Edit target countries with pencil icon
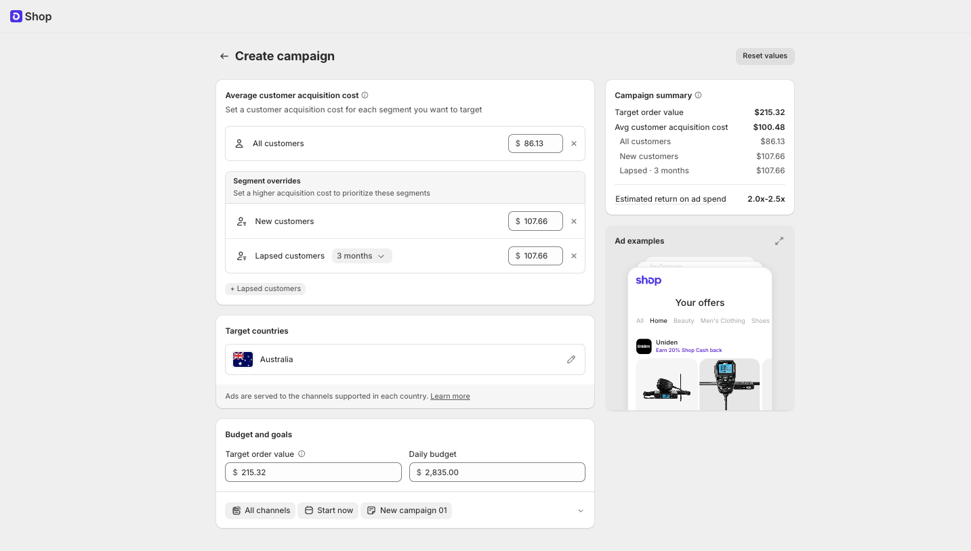 [571, 359]
